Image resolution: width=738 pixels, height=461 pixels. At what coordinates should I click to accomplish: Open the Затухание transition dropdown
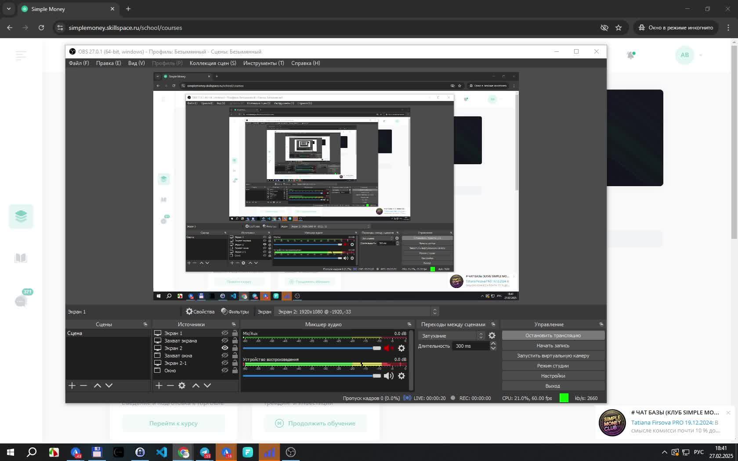click(x=452, y=336)
